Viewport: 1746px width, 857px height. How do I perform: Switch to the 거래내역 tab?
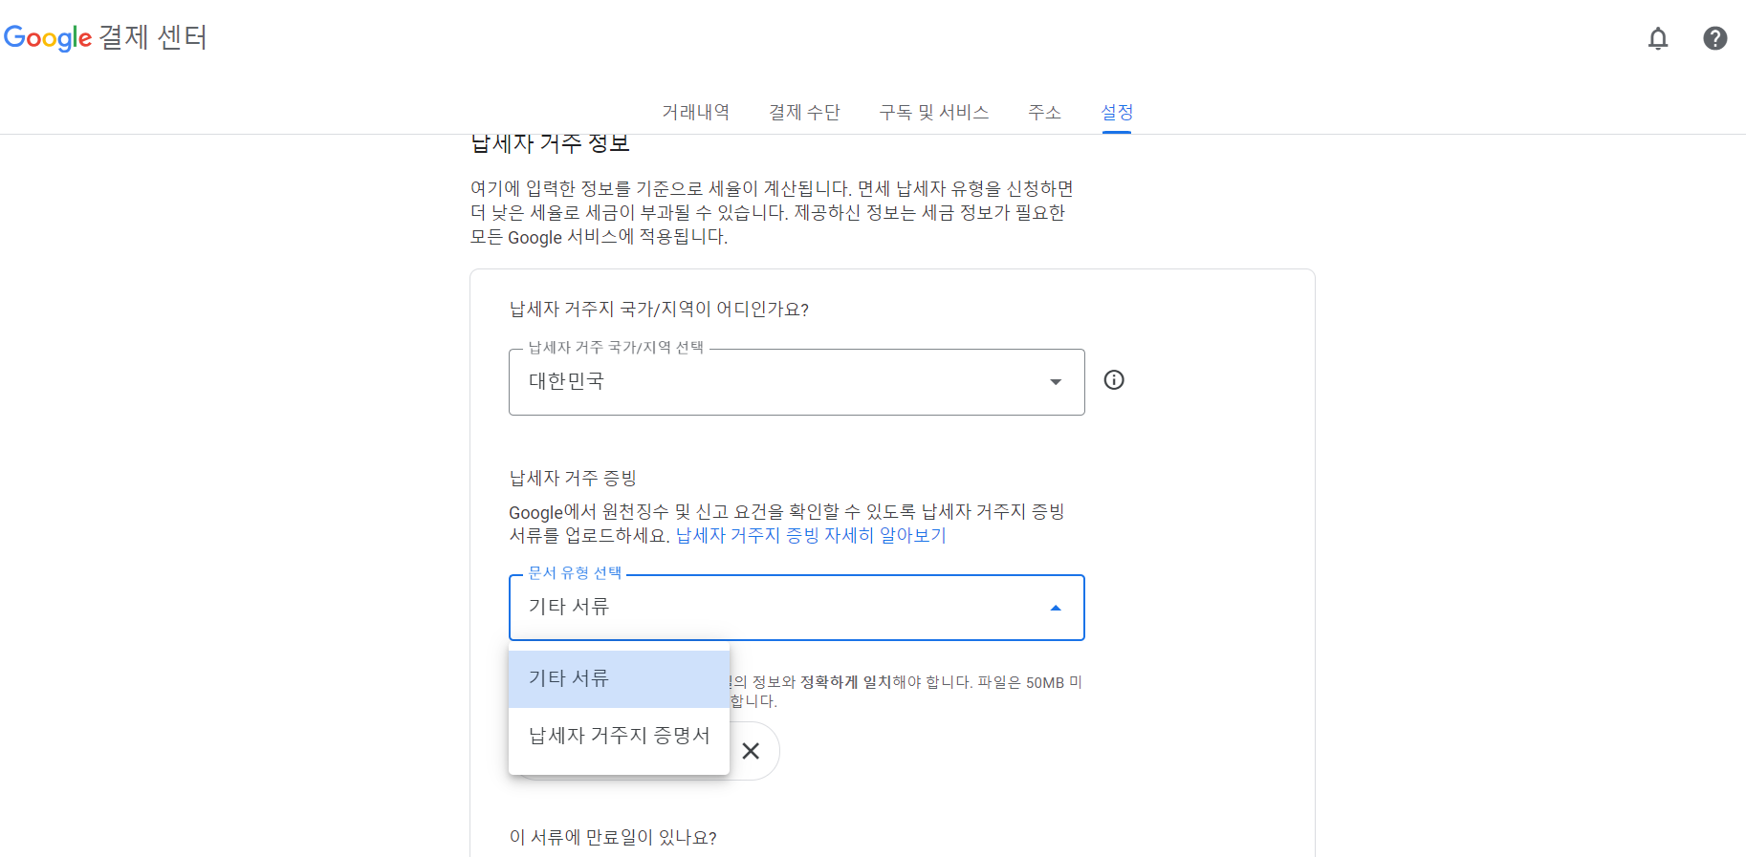pyautogui.click(x=696, y=112)
